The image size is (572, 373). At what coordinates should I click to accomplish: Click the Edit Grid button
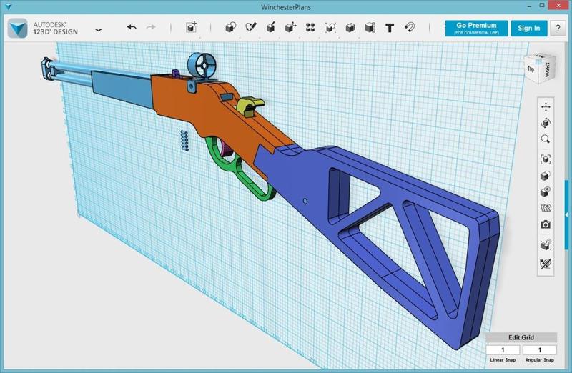coord(521,337)
